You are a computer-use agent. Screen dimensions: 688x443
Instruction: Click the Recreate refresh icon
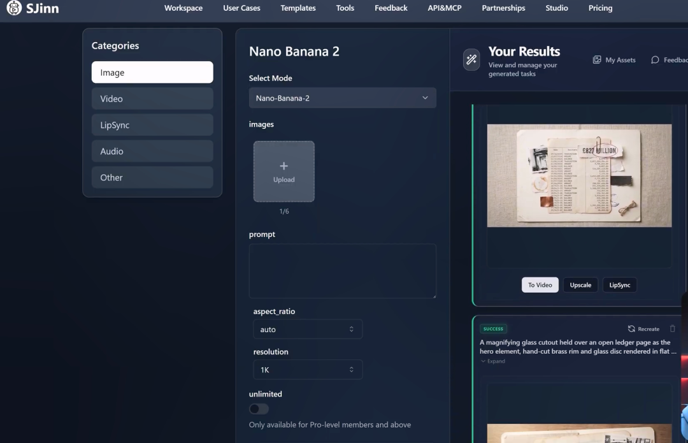click(631, 329)
